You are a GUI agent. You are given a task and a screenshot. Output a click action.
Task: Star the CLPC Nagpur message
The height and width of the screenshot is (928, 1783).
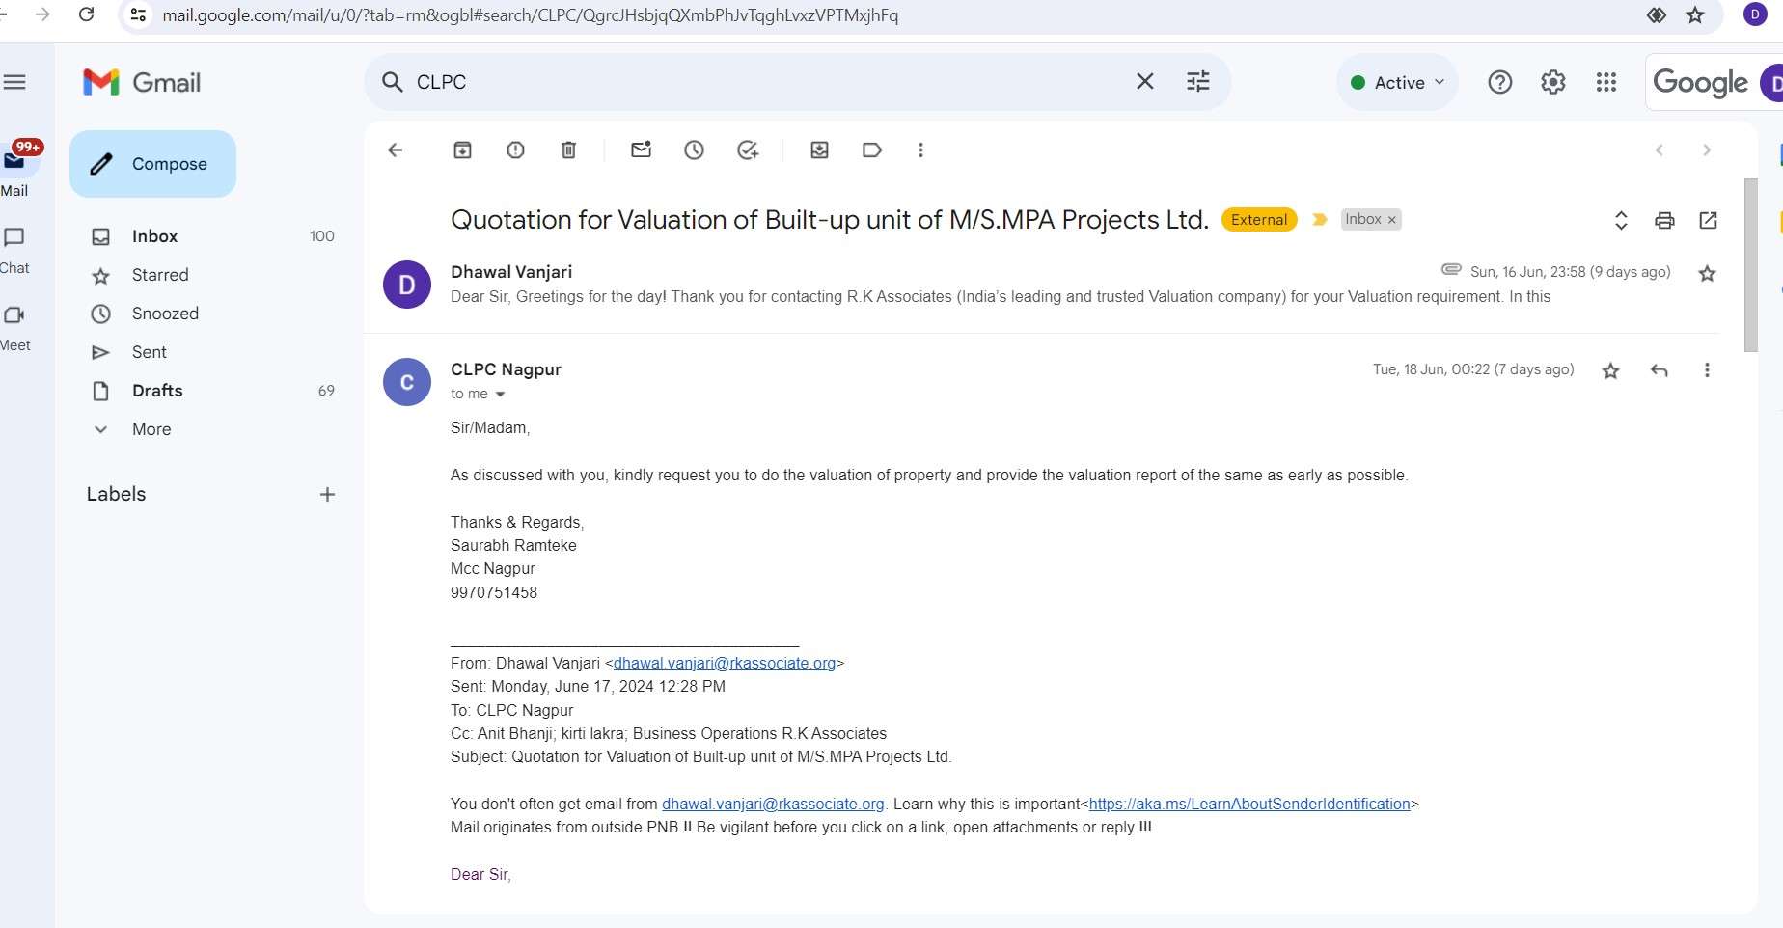coord(1610,371)
